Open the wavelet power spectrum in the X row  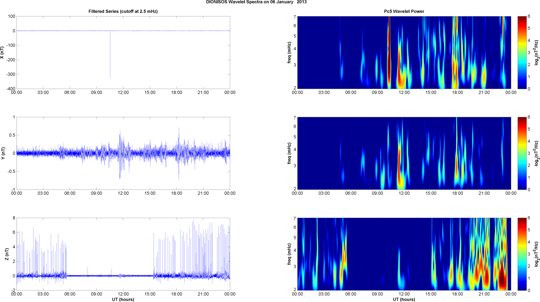coord(404,53)
